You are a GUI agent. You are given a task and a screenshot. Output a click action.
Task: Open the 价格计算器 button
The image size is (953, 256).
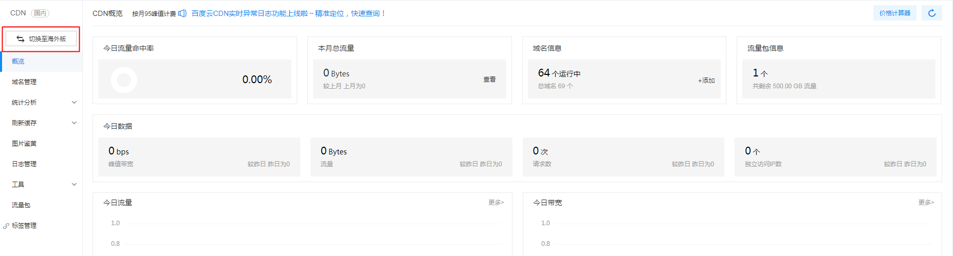tap(894, 13)
